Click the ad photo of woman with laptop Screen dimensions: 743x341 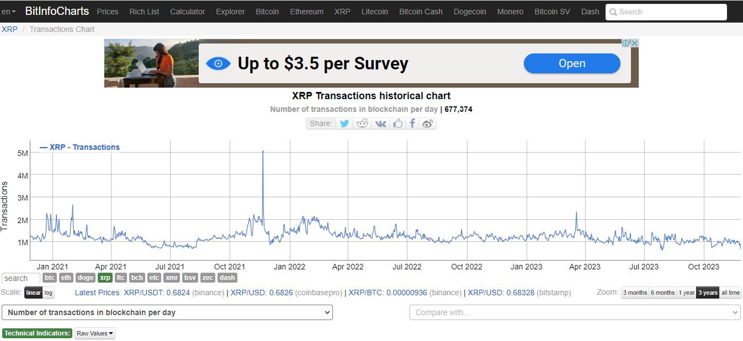pyautogui.click(x=151, y=63)
